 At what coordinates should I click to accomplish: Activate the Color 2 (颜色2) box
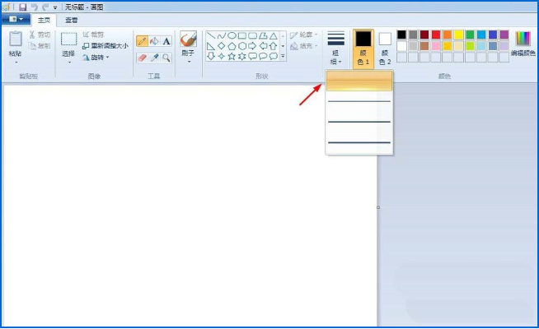click(385, 49)
